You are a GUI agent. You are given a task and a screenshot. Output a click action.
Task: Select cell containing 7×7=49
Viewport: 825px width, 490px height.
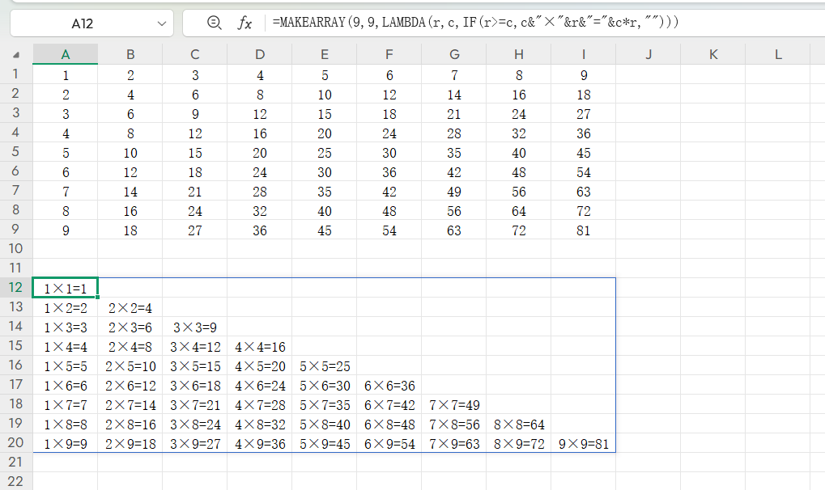point(454,405)
